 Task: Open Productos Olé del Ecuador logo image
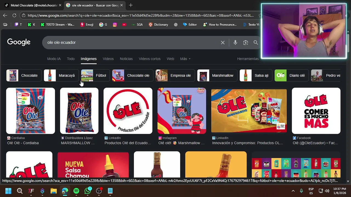[128, 111]
